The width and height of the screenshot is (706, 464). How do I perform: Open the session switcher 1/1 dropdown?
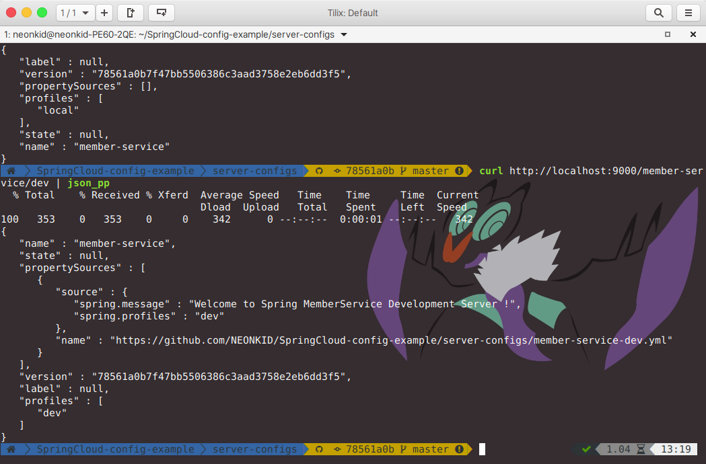(x=75, y=13)
